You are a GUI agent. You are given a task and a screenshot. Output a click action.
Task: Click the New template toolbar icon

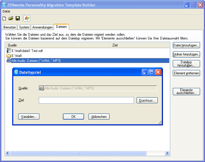[x=4, y=18]
